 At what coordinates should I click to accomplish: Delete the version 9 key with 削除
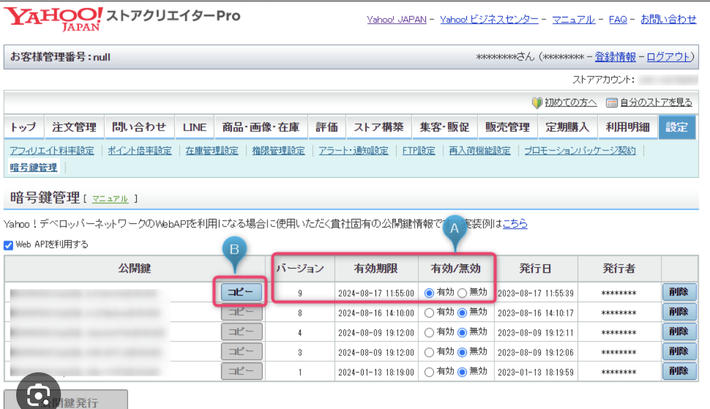(679, 292)
